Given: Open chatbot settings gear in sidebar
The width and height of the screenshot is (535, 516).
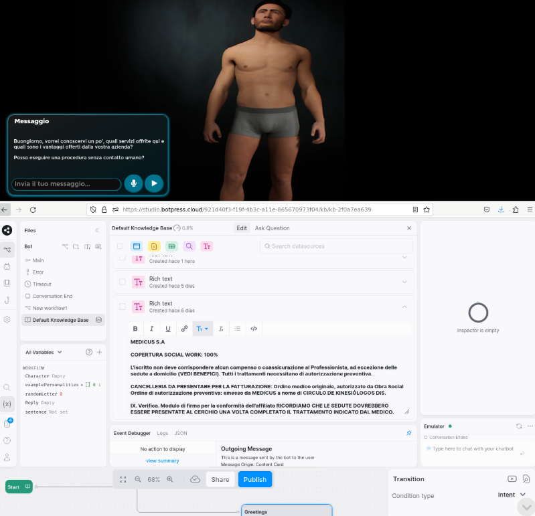Looking at the screenshot, I should pyautogui.click(x=7, y=319).
